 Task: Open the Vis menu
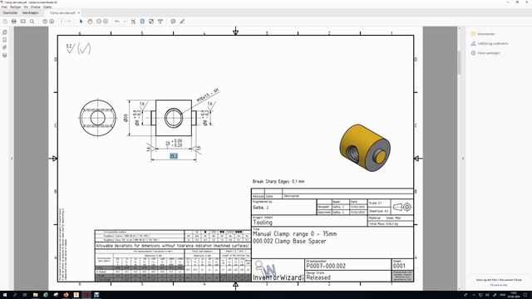pos(26,7)
